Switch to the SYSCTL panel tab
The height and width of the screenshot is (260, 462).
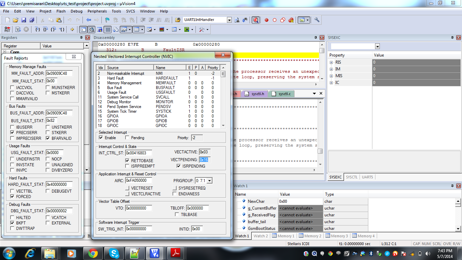click(352, 177)
